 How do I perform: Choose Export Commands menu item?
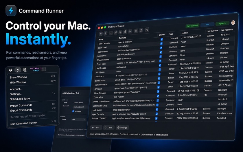[33, 110]
